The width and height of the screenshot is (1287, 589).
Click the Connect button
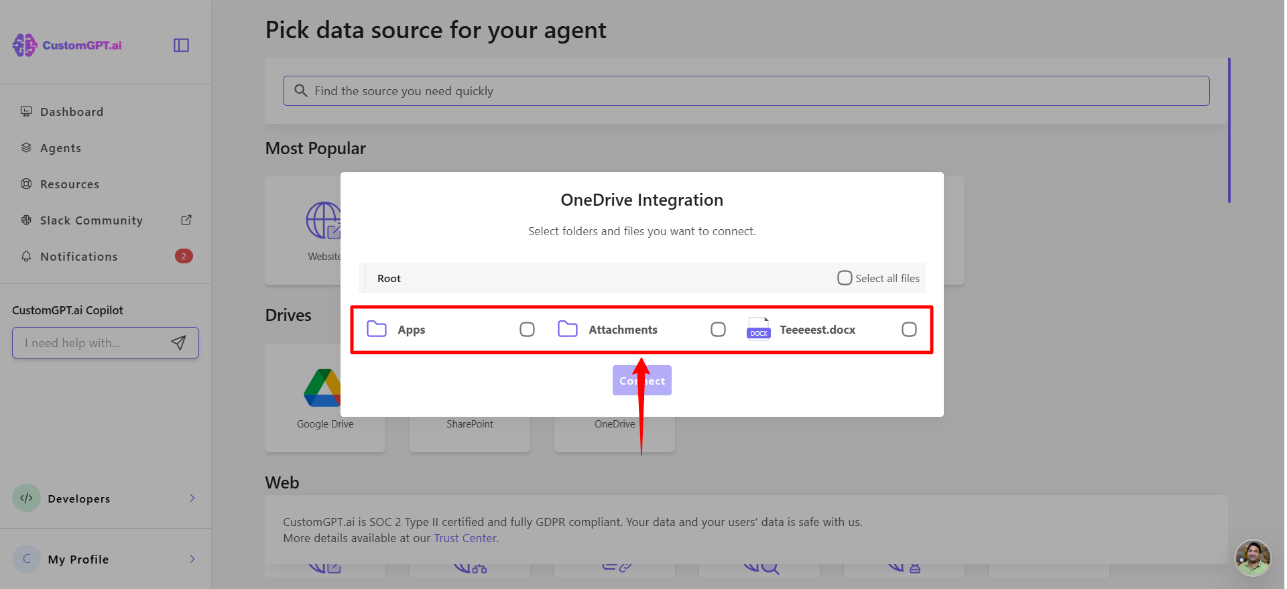tap(642, 380)
